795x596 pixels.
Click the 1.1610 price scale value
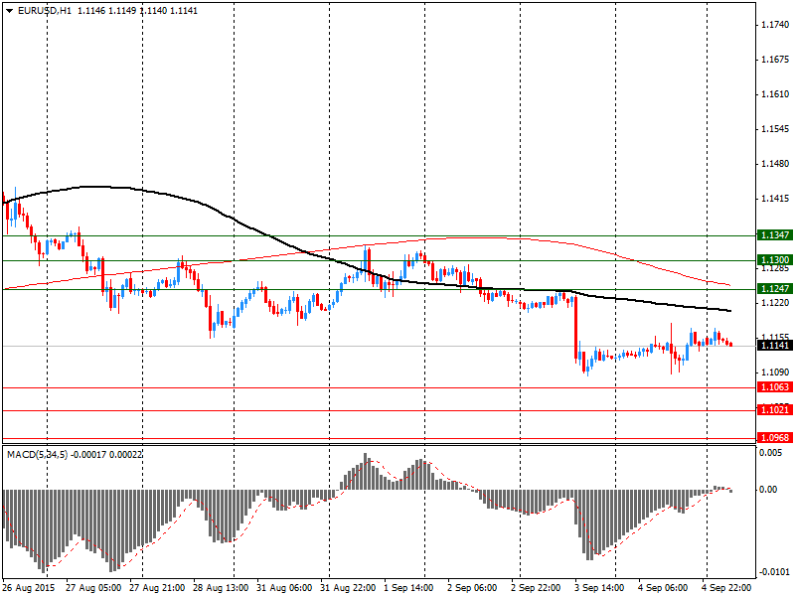tap(776, 94)
